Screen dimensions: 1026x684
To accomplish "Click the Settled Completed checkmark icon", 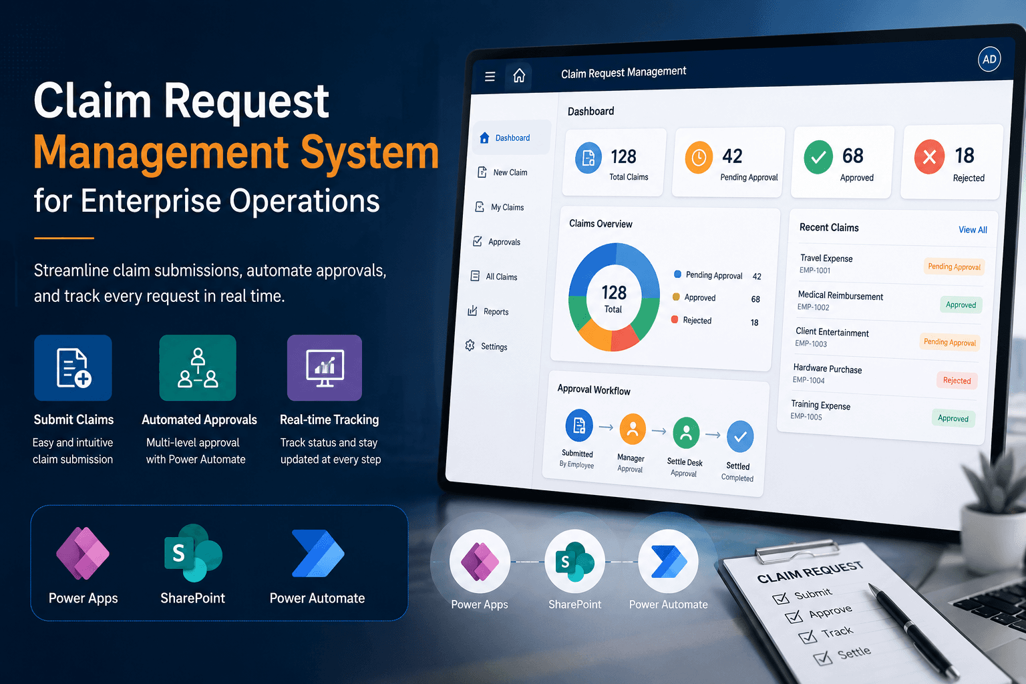I will coord(740,437).
